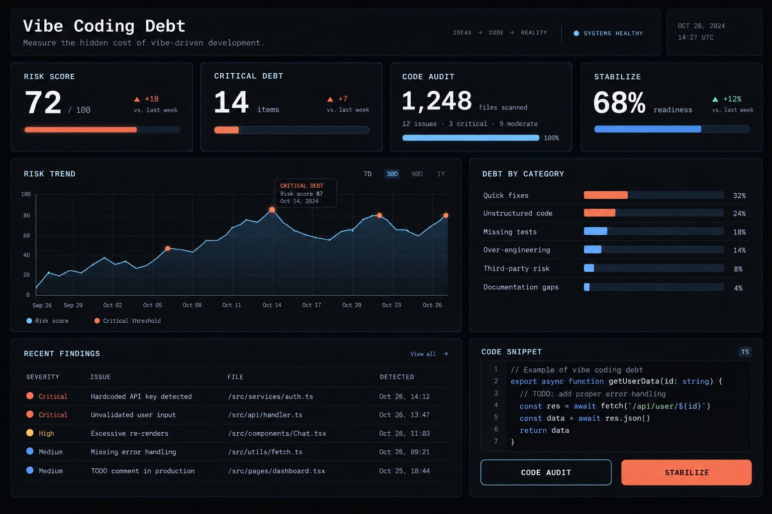Select the Unvalidated user input issue

pyautogui.click(x=133, y=415)
